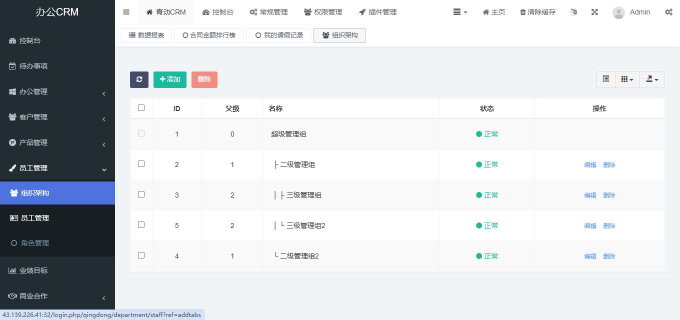The height and width of the screenshot is (320, 680).
Task: Switch to the 数据报表 tab
Action: (146, 35)
